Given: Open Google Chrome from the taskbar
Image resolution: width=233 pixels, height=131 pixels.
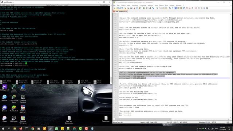Looking at the screenshot, I should [x=33, y=128].
